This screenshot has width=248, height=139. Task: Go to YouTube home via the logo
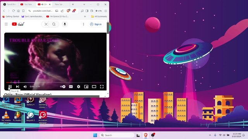[18, 24]
